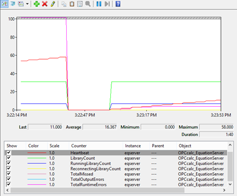Click the Change Graph Type icon
237x196 pixels.
click(x=21, y=4)
